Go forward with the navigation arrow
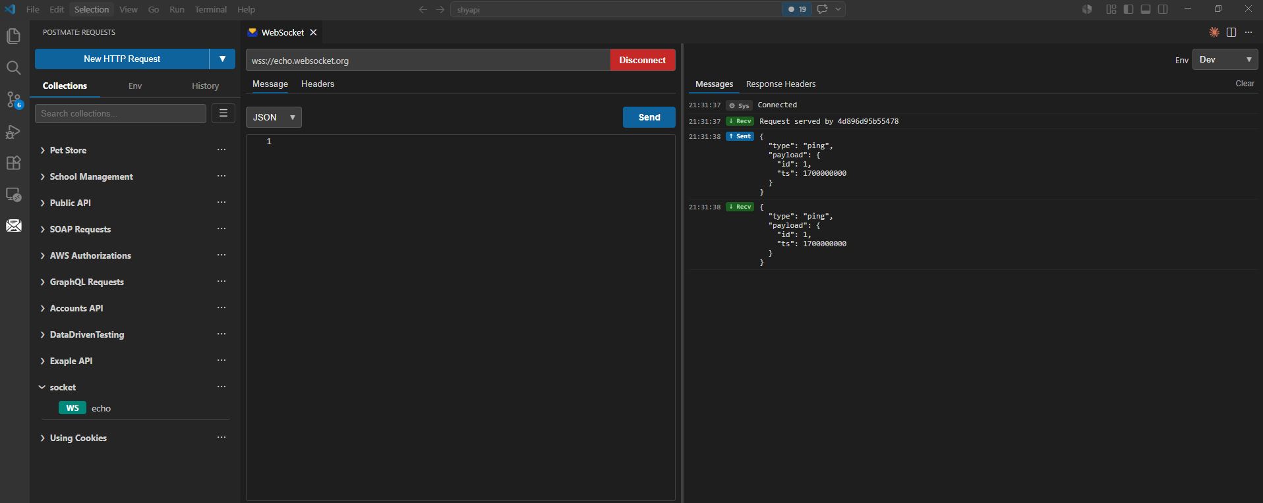Viewport: 1263px width, 503px height. click(440, 9)
